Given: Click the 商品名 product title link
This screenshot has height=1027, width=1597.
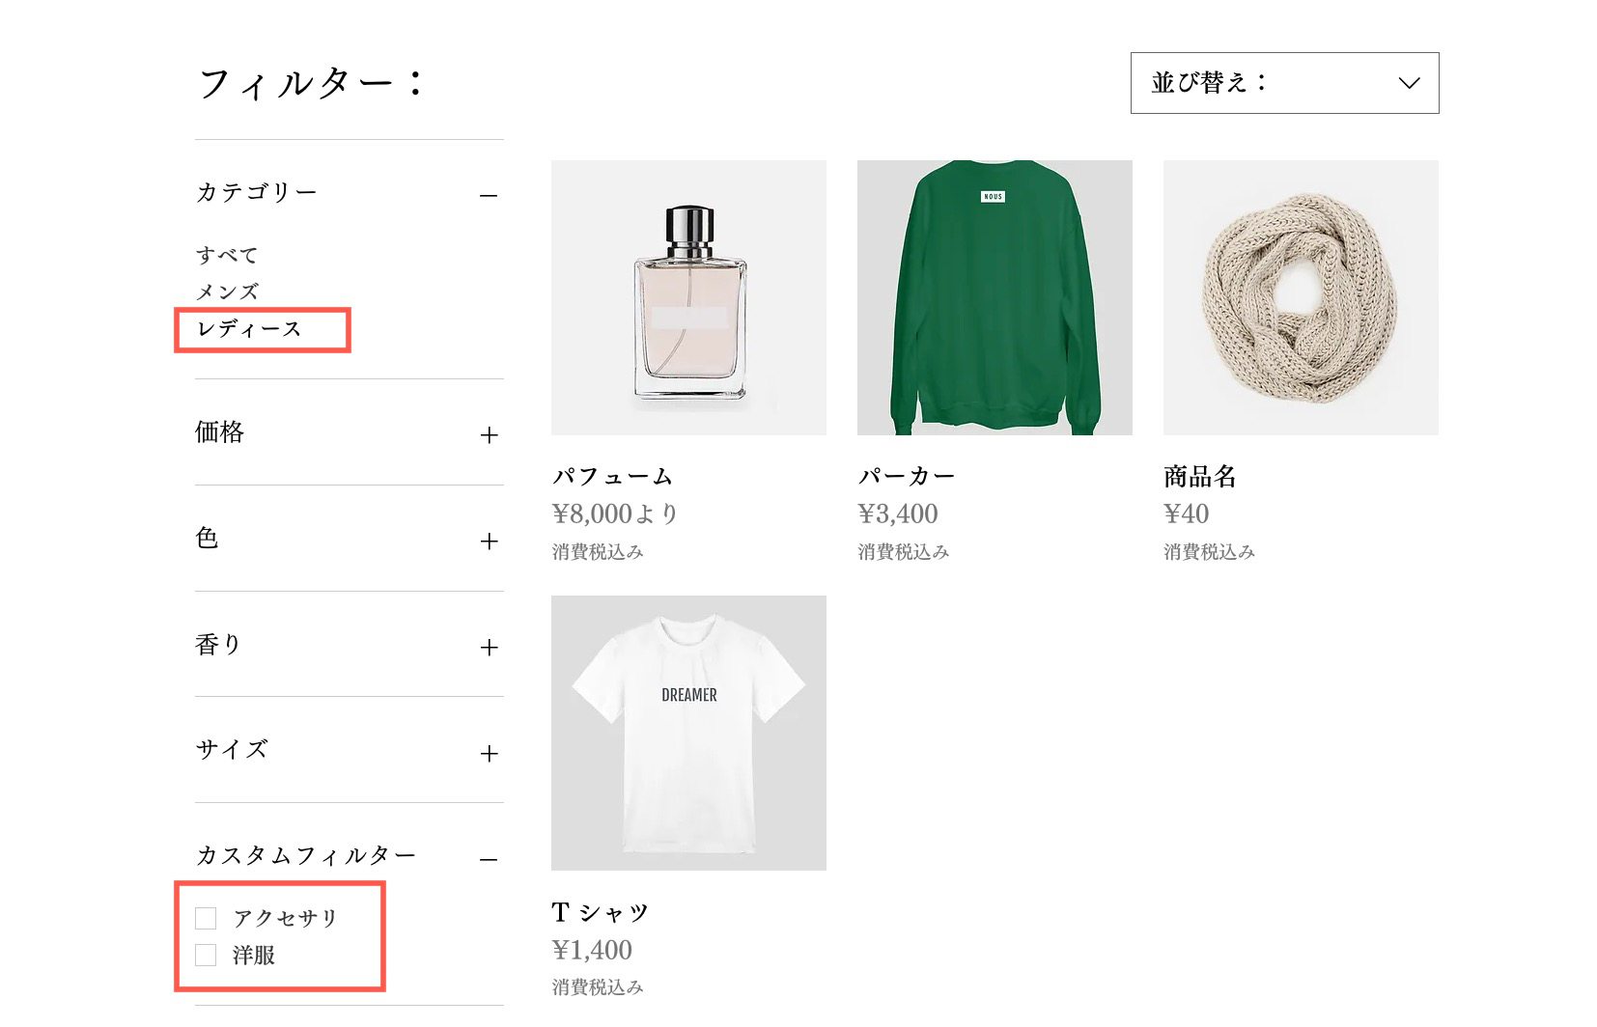Looking at the screenshot, I should click(x=1200, y=476).
